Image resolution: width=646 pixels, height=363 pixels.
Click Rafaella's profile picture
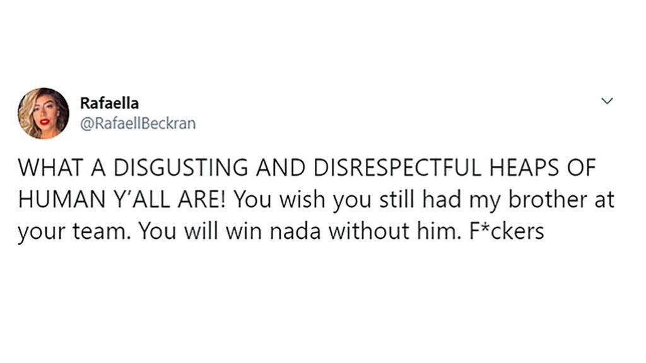43,113
